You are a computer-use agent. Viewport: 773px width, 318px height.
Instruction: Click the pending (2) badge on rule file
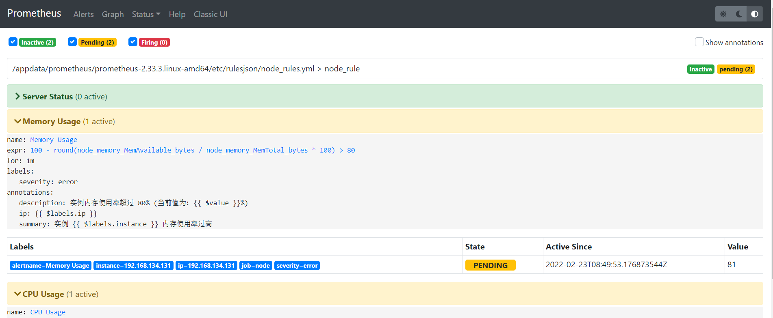[736, 69]
